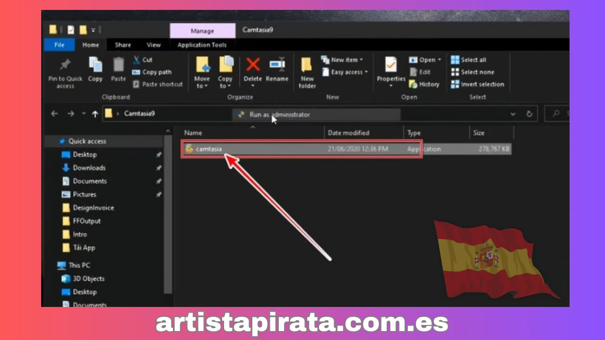Open Pictures in navigation pane
Screen dimensions: 605x340
point(84,194)
